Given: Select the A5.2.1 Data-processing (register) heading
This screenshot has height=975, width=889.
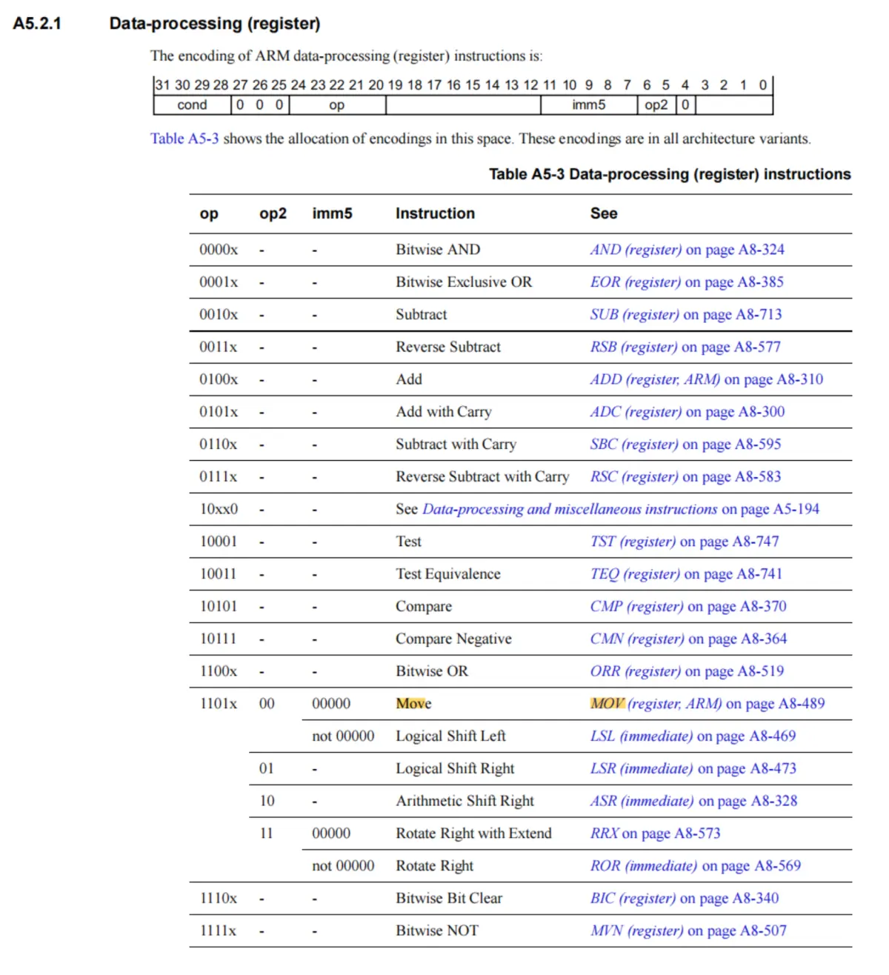Looking at the screenshot, I should [167, 24].
